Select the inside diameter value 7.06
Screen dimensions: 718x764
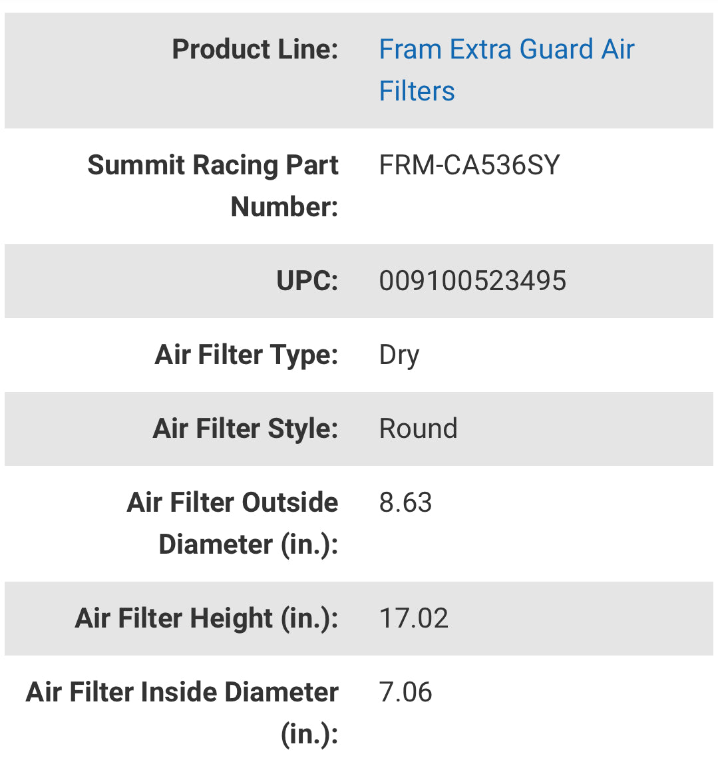[405, 693]
